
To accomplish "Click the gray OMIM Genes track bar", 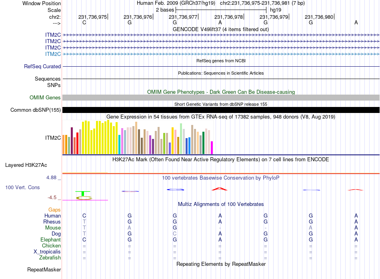I will pos(221,98).
